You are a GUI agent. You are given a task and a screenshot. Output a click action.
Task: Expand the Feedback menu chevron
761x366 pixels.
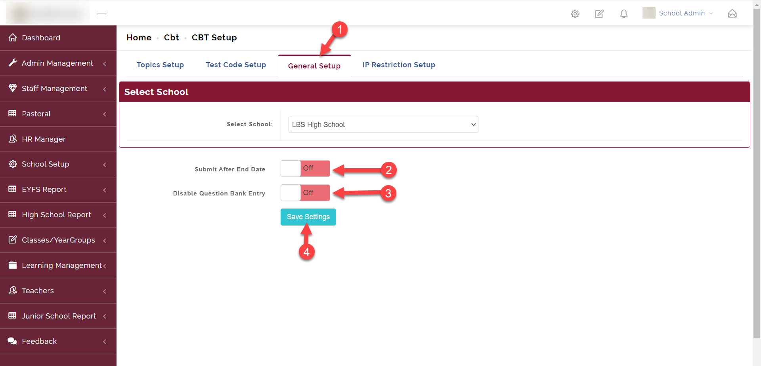[105, 341]
